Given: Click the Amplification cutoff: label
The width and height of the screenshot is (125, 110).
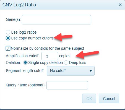Looking at the screenshot, I should pyautogui.click(x=22, y=56).
